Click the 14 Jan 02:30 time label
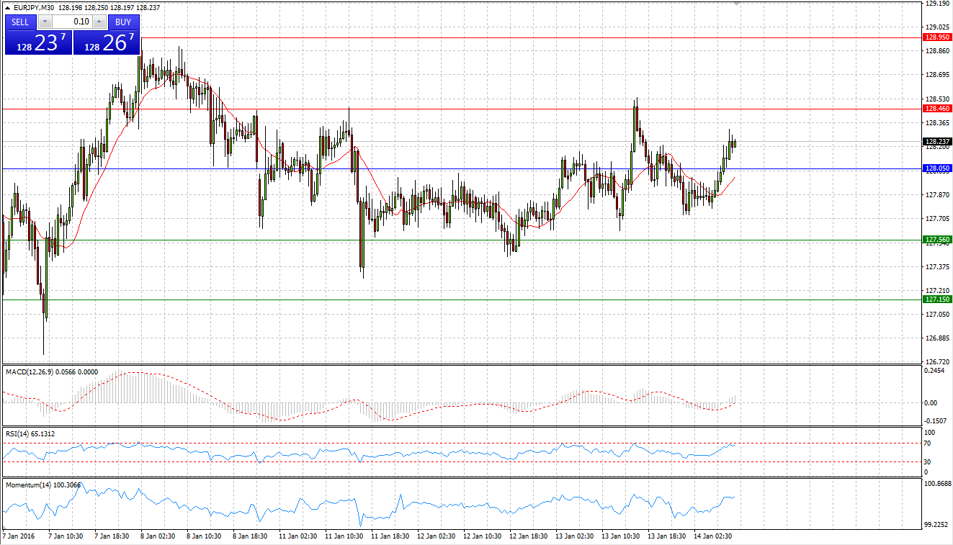 [x=712, y=536]
